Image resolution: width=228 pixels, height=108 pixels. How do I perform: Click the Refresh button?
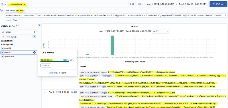tap(218, 4)
